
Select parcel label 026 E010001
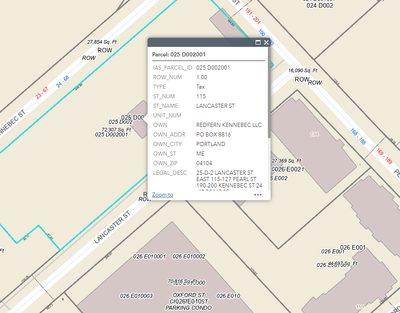pos(149,257)
